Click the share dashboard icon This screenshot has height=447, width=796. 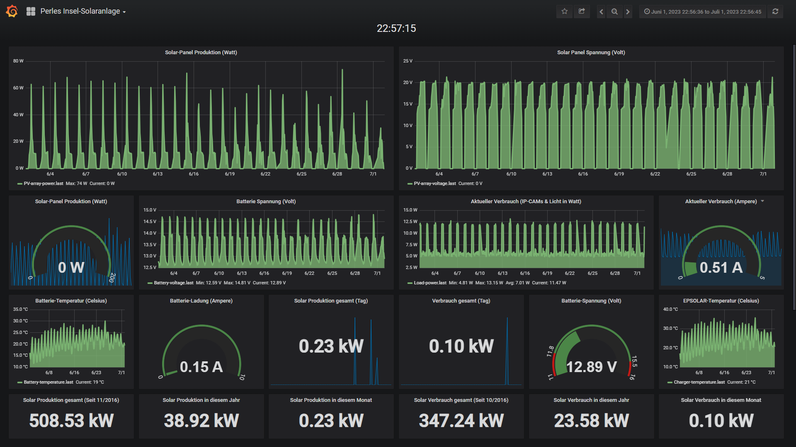coord(582,12)
